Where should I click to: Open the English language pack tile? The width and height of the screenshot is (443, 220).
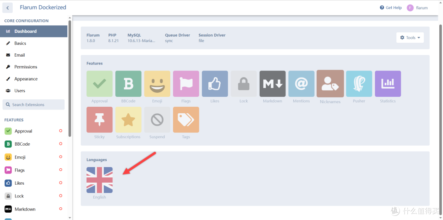99,180
